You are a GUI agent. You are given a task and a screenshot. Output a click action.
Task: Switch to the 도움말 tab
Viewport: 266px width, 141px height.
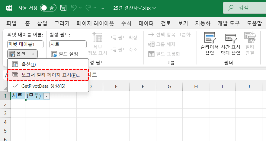(x=254, y=23)
